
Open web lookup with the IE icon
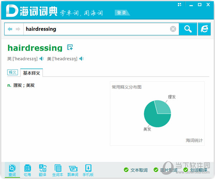pos(205,29)
